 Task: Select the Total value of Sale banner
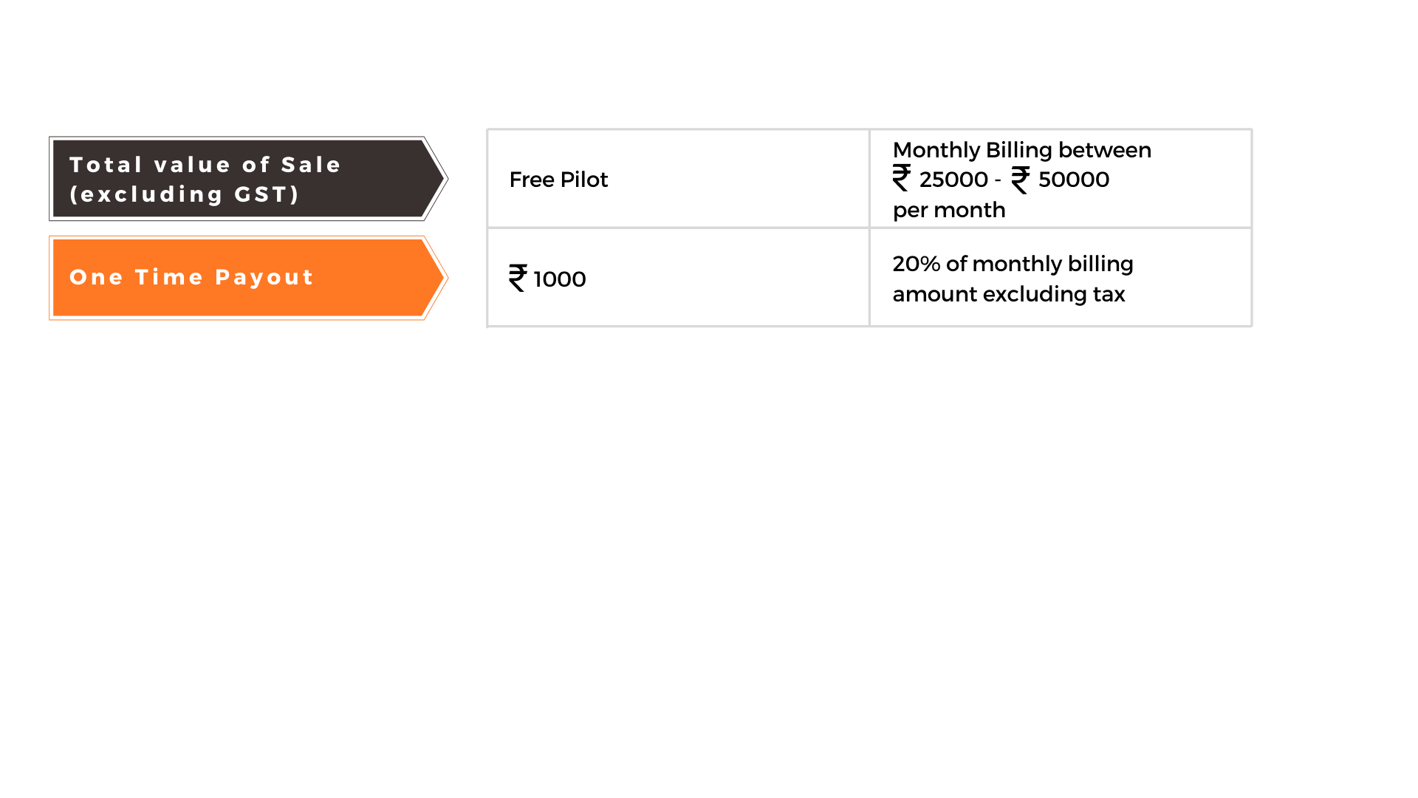coord(249,178)
